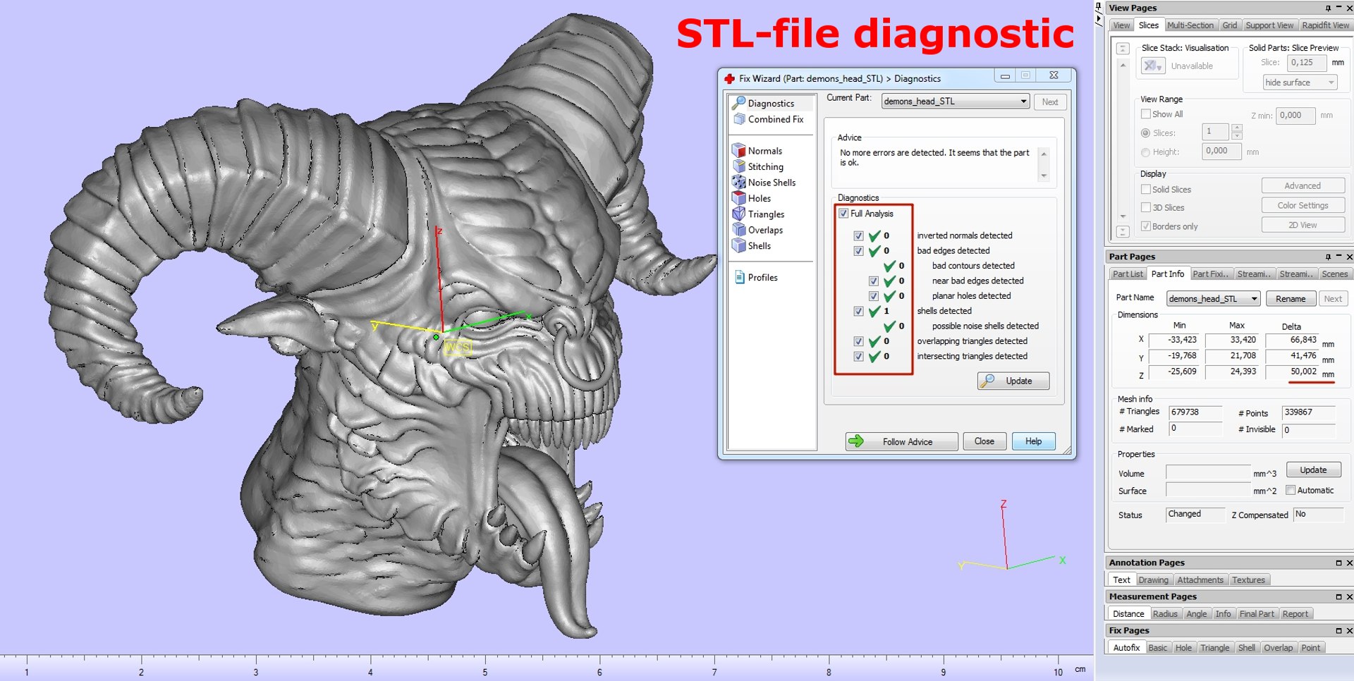Open the Triangle tab in Fix Pages

[1214, 648]
